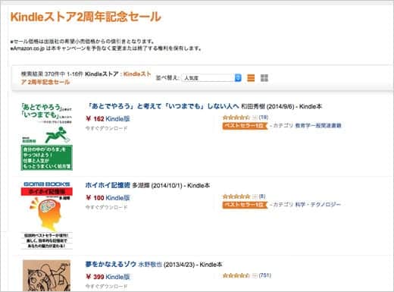Viewport: 394px width, 292px height.
Task: Open 夢をかなえるゾウ star rating
Action: [236, 275]
